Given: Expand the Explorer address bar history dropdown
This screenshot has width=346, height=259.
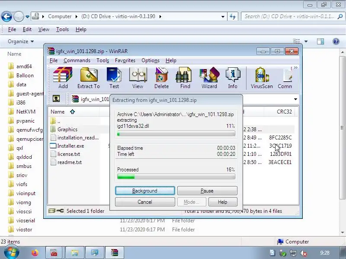Looking at the screenshot, I should tap(223, 17).
